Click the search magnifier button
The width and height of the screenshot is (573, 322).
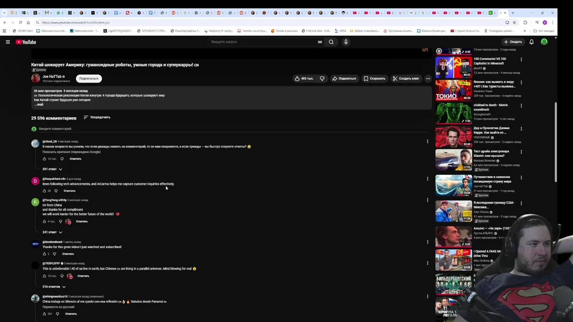(331, 42)
